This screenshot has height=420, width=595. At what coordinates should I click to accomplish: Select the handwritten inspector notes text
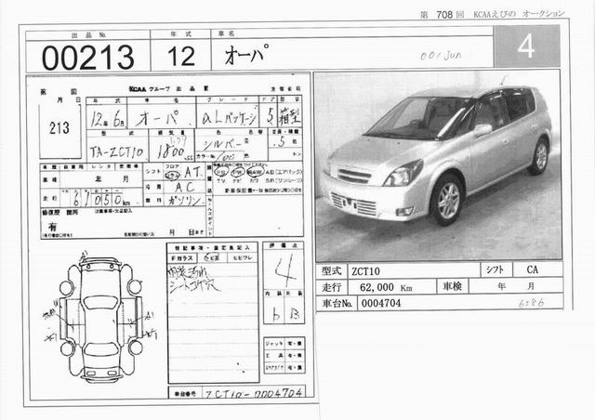click(194, 280)
